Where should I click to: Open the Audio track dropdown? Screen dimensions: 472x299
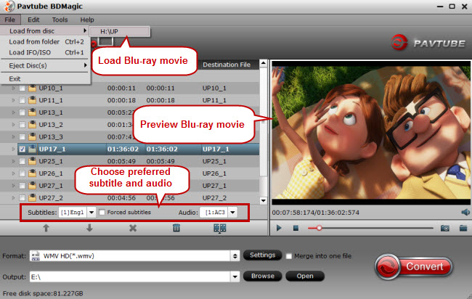(232, 213)
